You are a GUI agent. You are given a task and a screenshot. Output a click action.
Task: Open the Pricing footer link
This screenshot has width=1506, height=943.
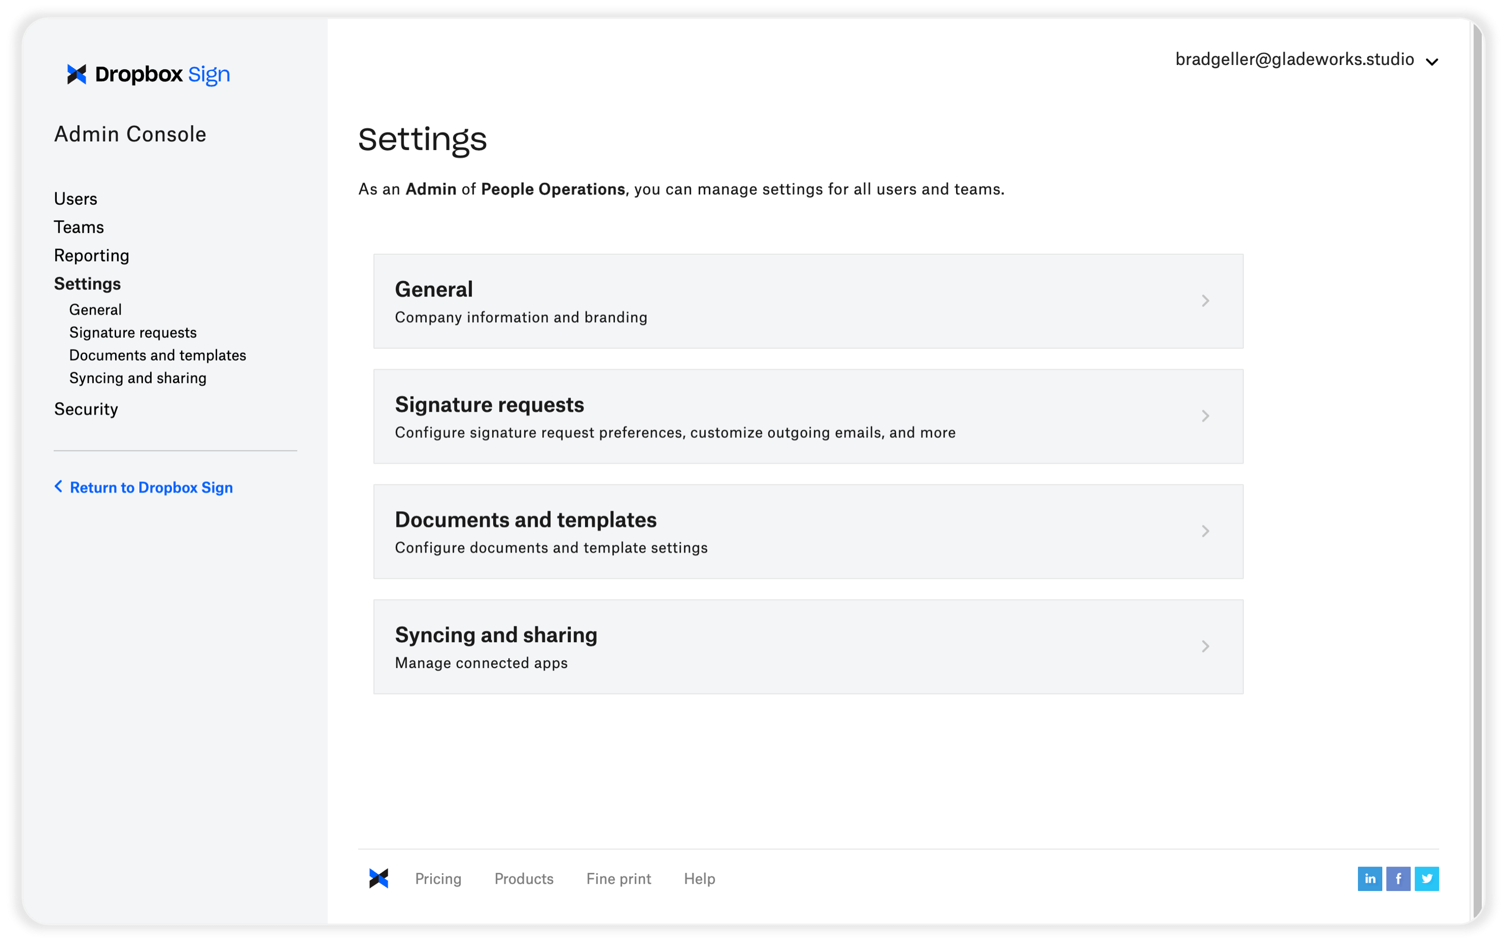[439, 879]
